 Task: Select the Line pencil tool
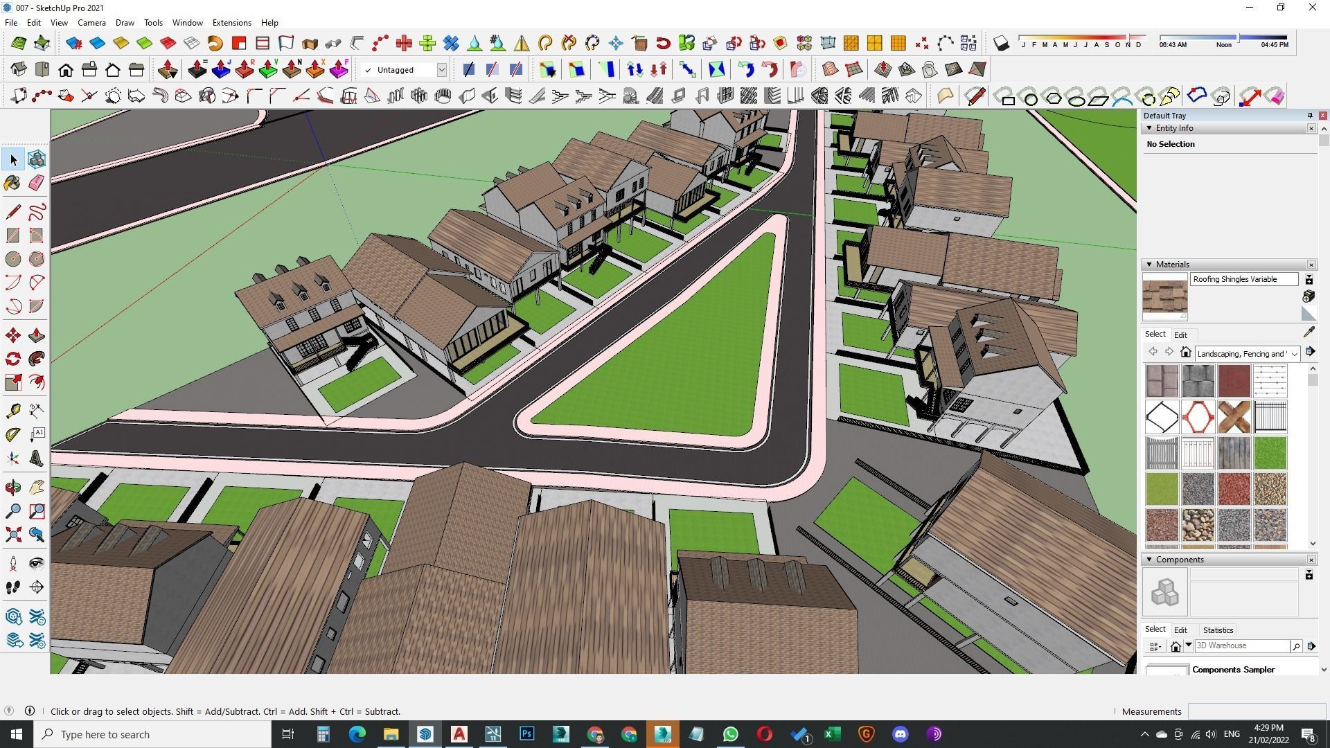pos(13,211)
